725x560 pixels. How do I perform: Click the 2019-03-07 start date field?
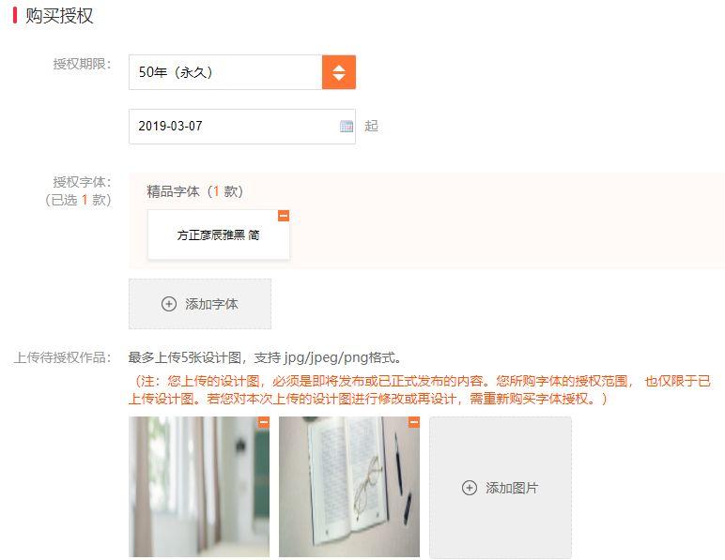pyautogui.click(x=241, y=127)
